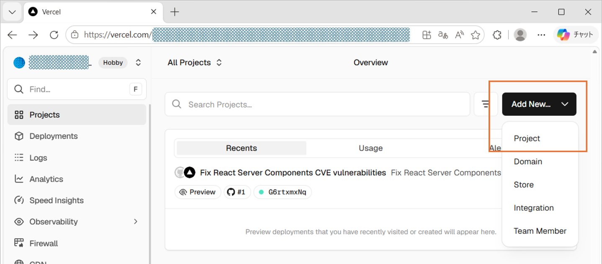602x264 pixels.
Task: Select Store from Add New menu
Action: click(540, 185)
